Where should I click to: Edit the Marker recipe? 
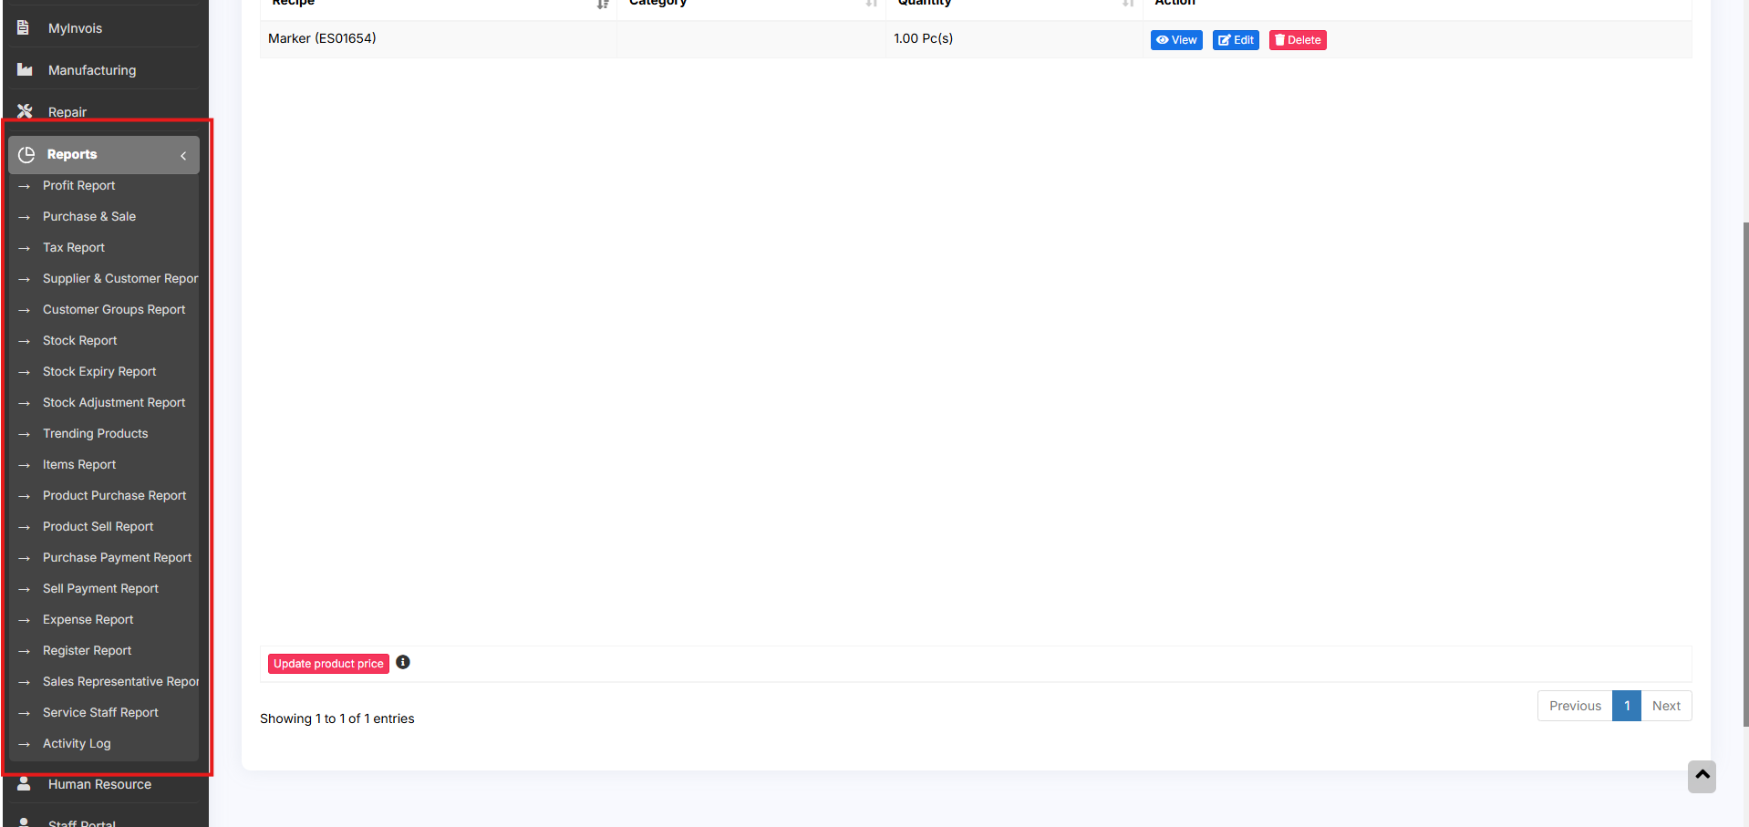(1236, 40)
